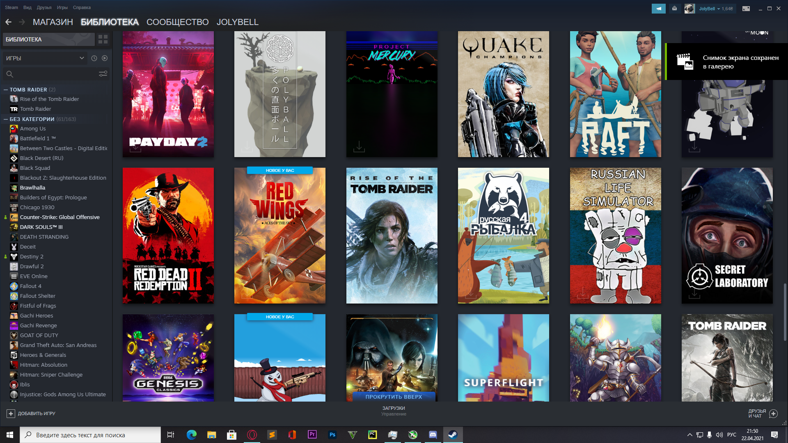Viewport: 788px width, 443px height.
Task: Select Hitman: Absolution in sidebar
Action: pyautogui.click(x=44, y=365)
